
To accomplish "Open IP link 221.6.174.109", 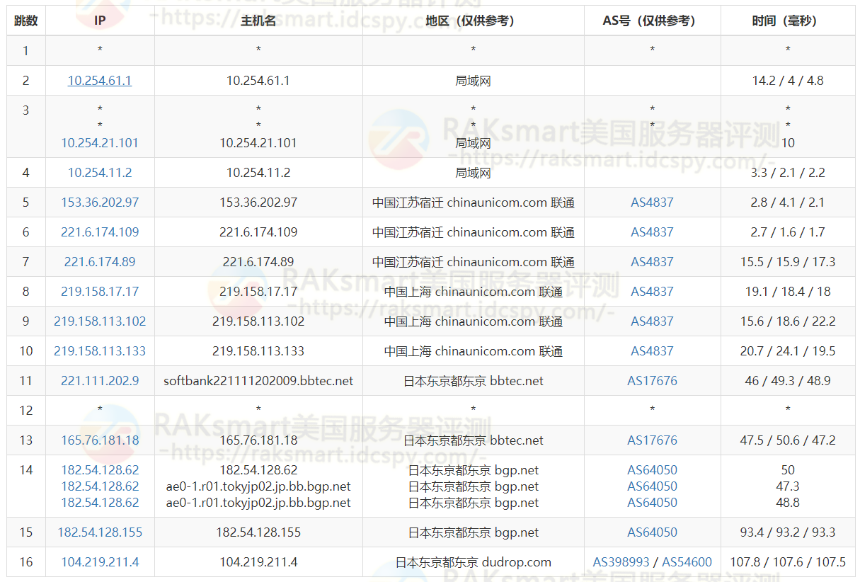I will 100,232.
